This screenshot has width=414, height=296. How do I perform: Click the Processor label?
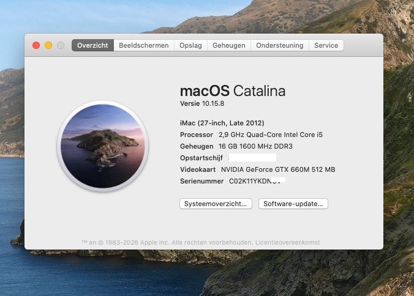(197, 135)
